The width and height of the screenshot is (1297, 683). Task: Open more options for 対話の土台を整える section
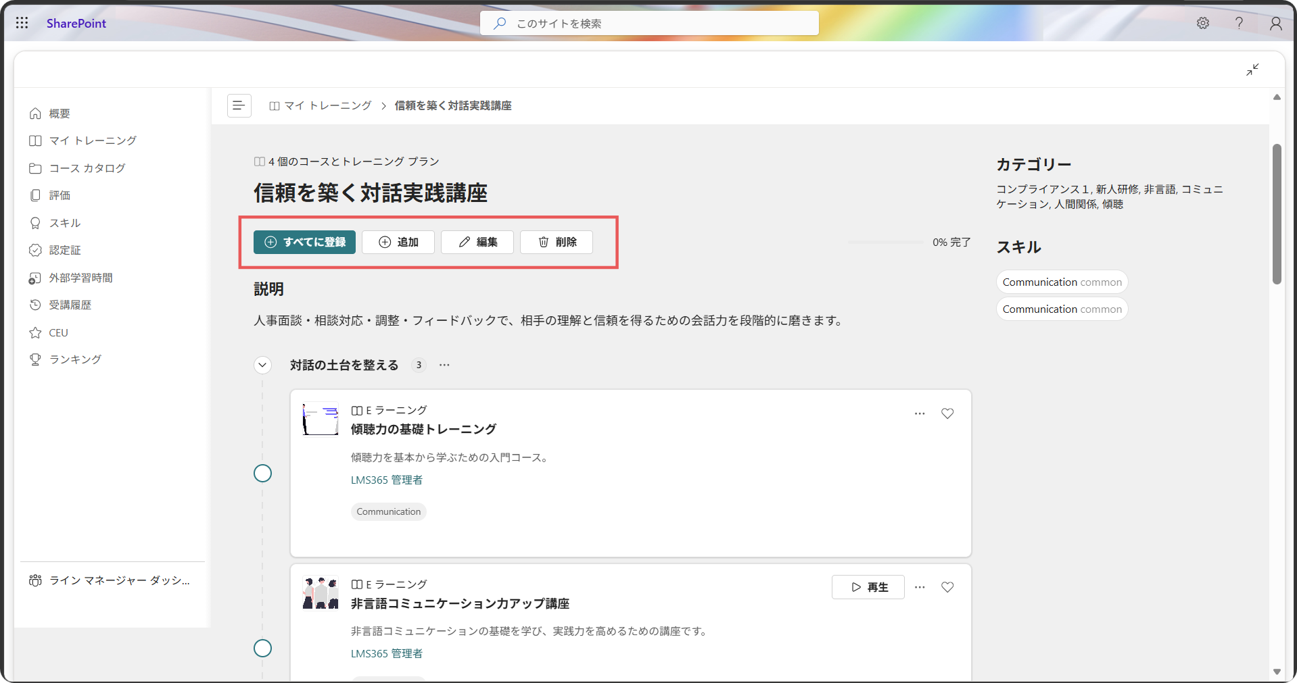(x=444, y=365)
